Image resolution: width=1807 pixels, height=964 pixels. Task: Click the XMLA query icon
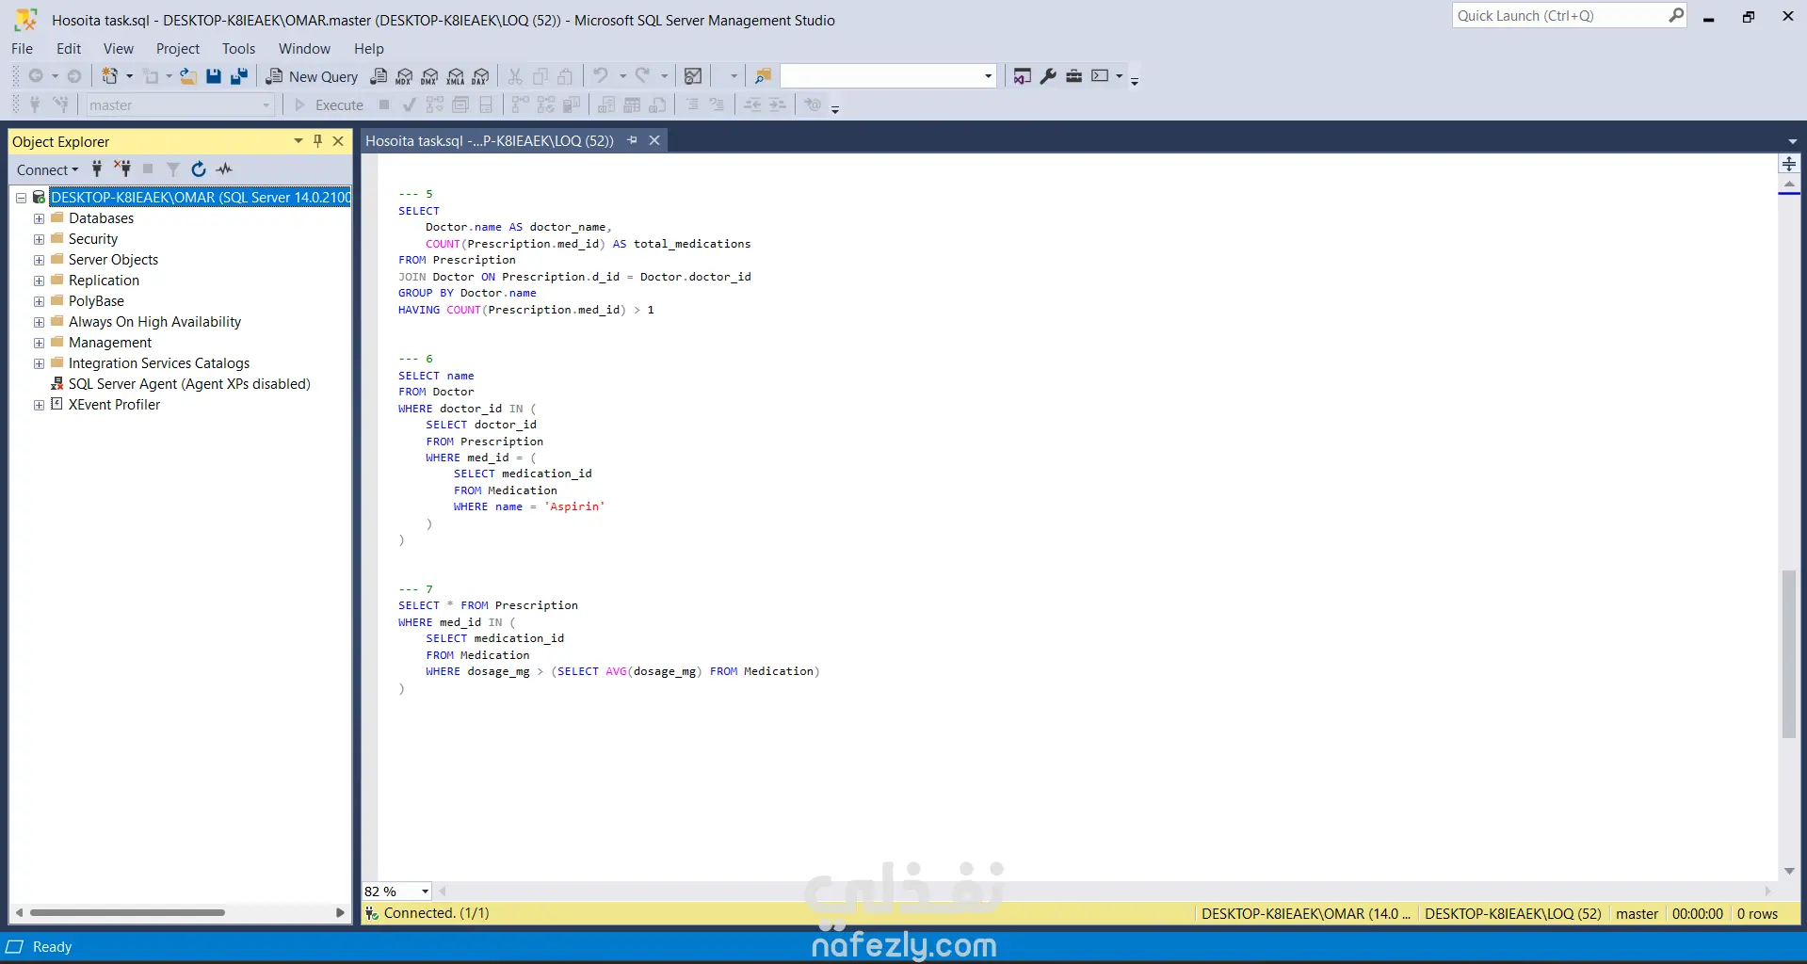click(x=456, y=76)
